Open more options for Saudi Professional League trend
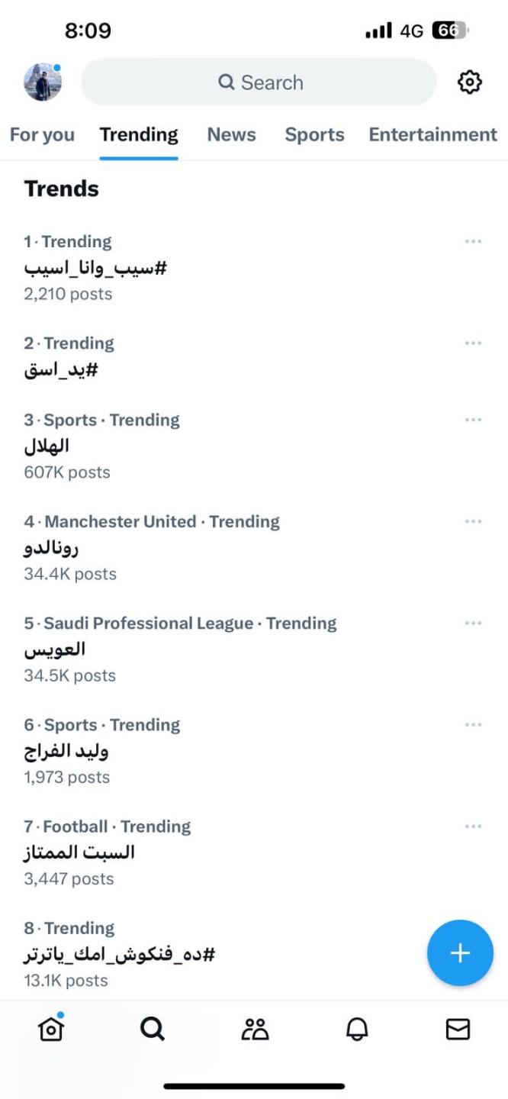 473,624
